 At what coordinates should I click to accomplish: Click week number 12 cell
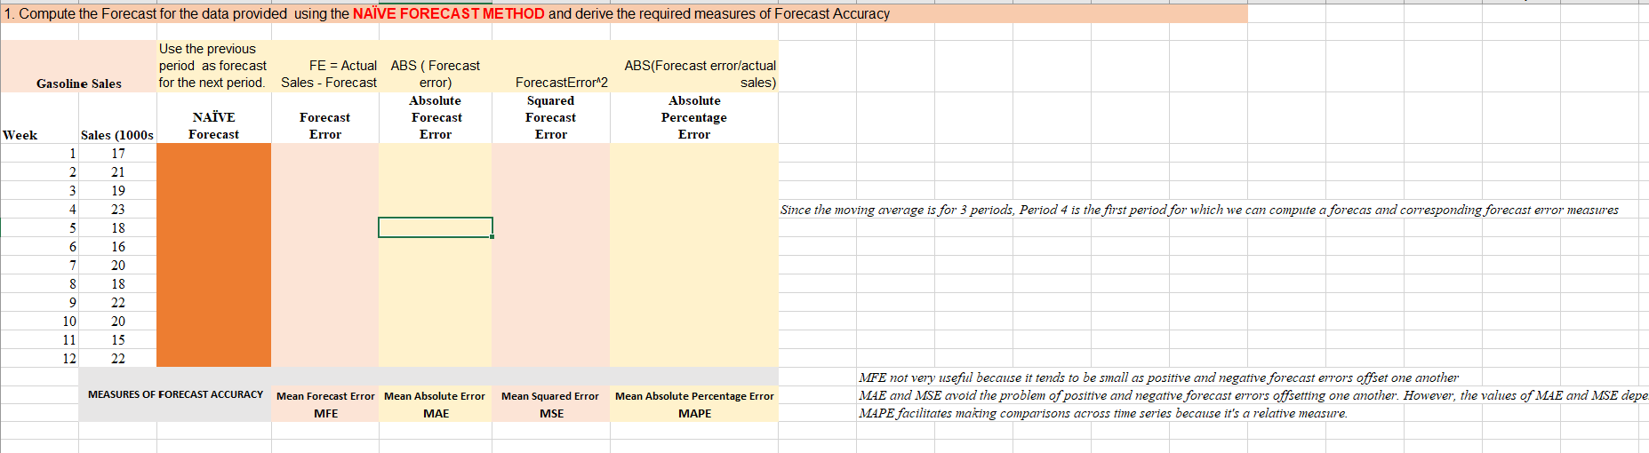coord(40,359)
